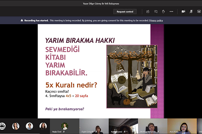The height and width of the screenshot is (134, 202).
Task: Open the participants panel icon
Action: tap(148, 12)
